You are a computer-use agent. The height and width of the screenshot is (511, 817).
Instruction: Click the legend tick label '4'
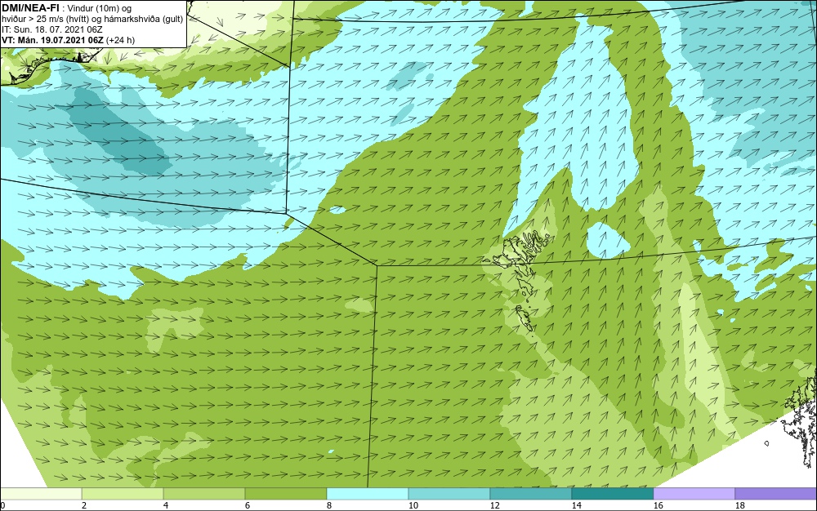coord(166,505)
